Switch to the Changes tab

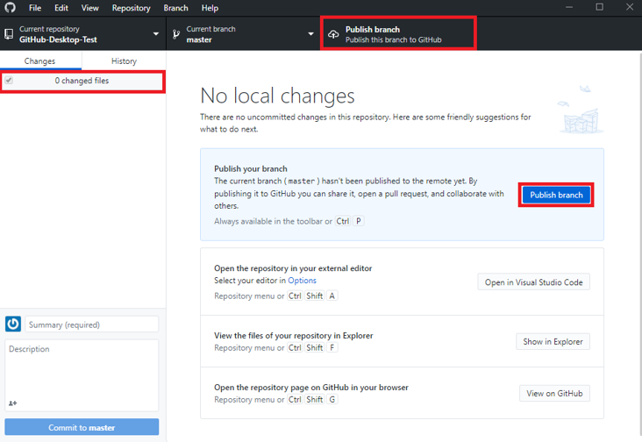click(39, 61)
